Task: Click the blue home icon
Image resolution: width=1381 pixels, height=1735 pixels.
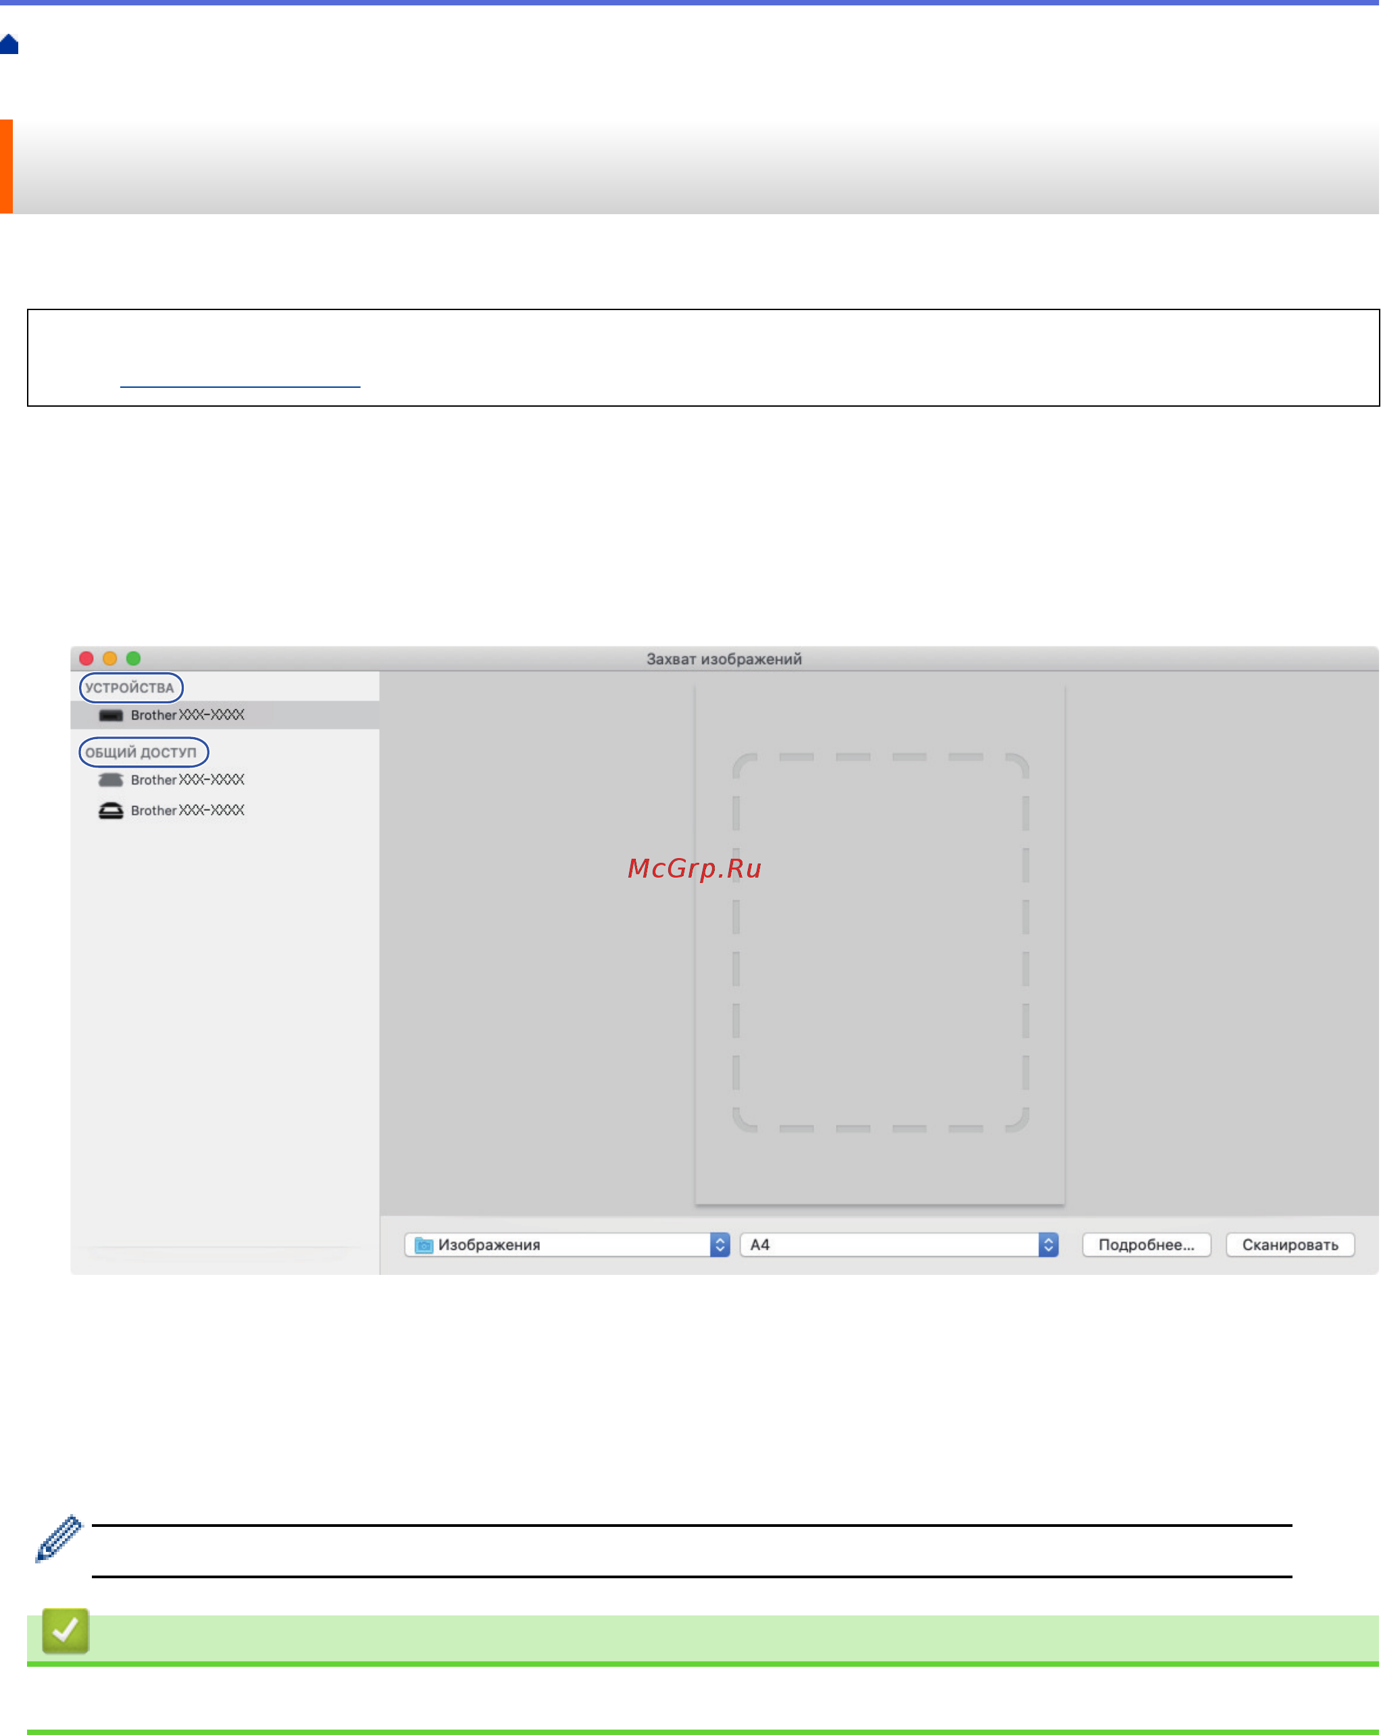Action: [x=9, y=45]
